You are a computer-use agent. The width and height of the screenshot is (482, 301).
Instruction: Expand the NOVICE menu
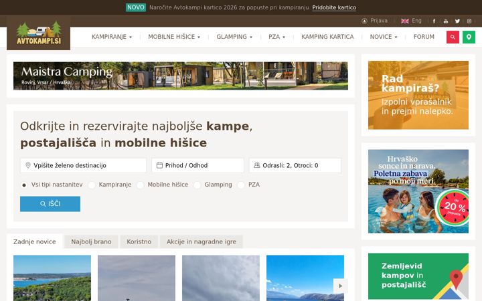click(x=384, y=37)
